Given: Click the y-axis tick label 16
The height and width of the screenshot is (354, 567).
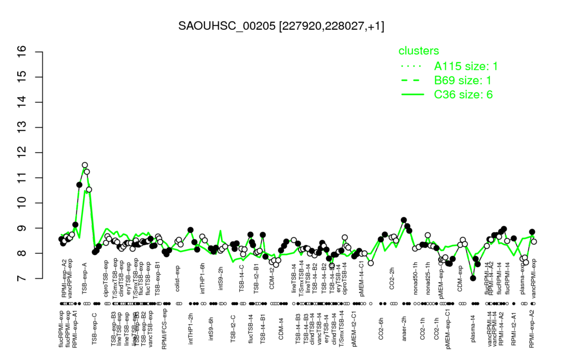Looking at the screenshot, I should (22, 52).
